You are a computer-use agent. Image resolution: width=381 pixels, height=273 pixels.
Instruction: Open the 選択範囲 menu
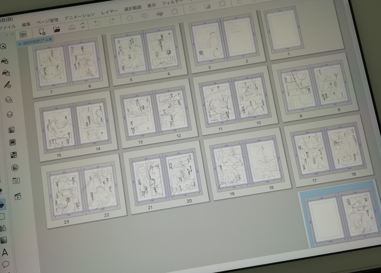133,9
